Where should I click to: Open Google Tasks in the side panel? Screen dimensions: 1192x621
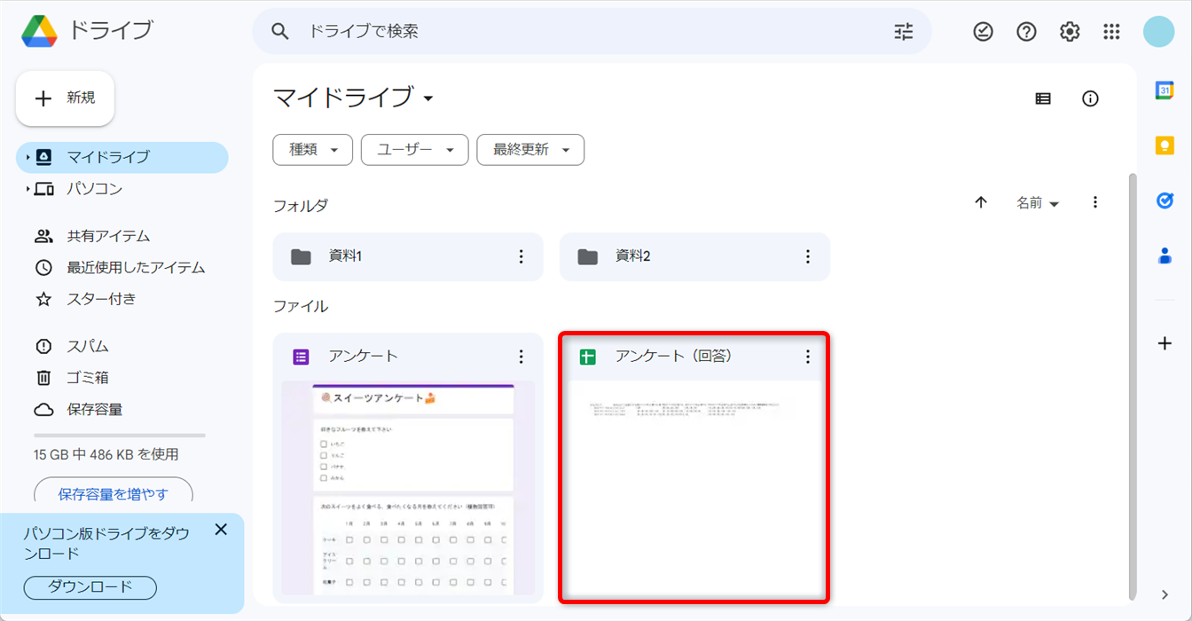point(1165,200)
